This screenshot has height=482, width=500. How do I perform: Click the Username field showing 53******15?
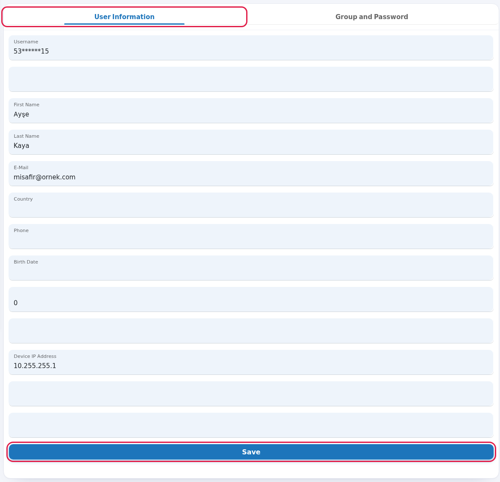pos(251,48)
